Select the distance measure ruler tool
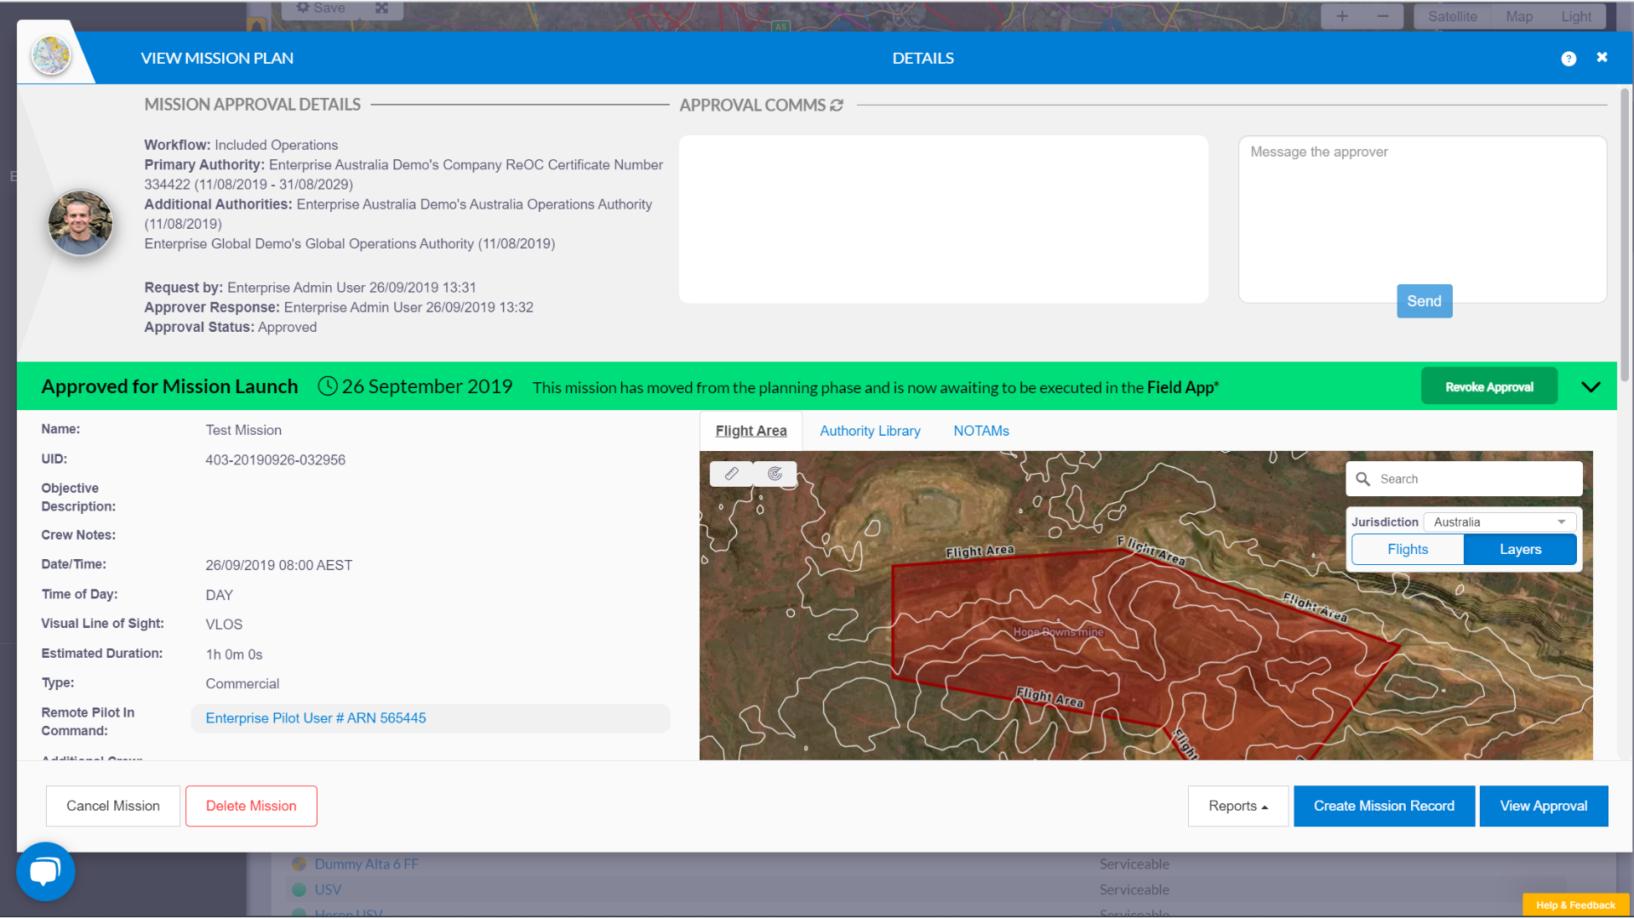 [731, 474]
